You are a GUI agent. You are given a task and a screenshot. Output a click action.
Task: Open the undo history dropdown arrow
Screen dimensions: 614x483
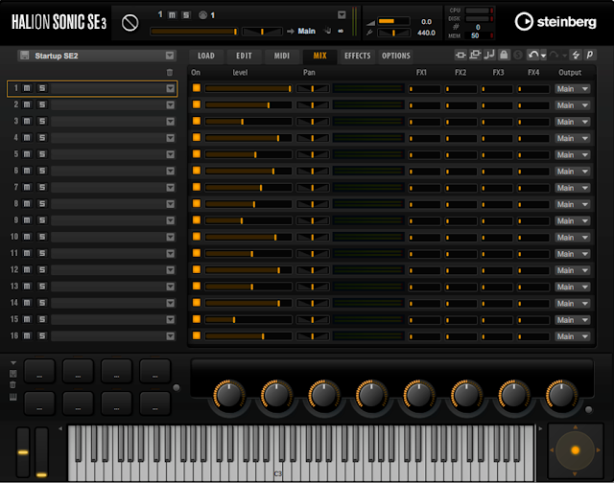(544, 56)
